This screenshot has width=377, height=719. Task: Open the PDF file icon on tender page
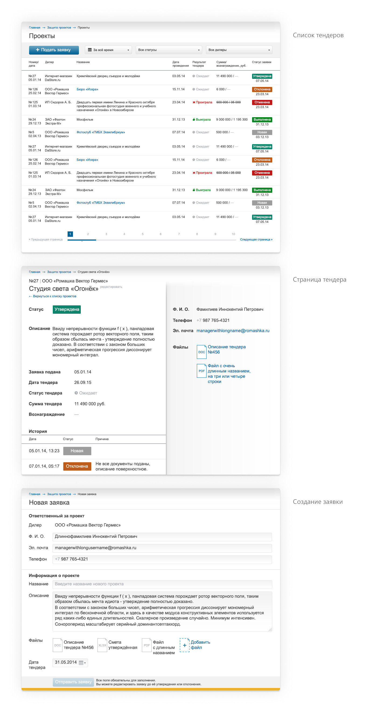(x=201, y=371)
